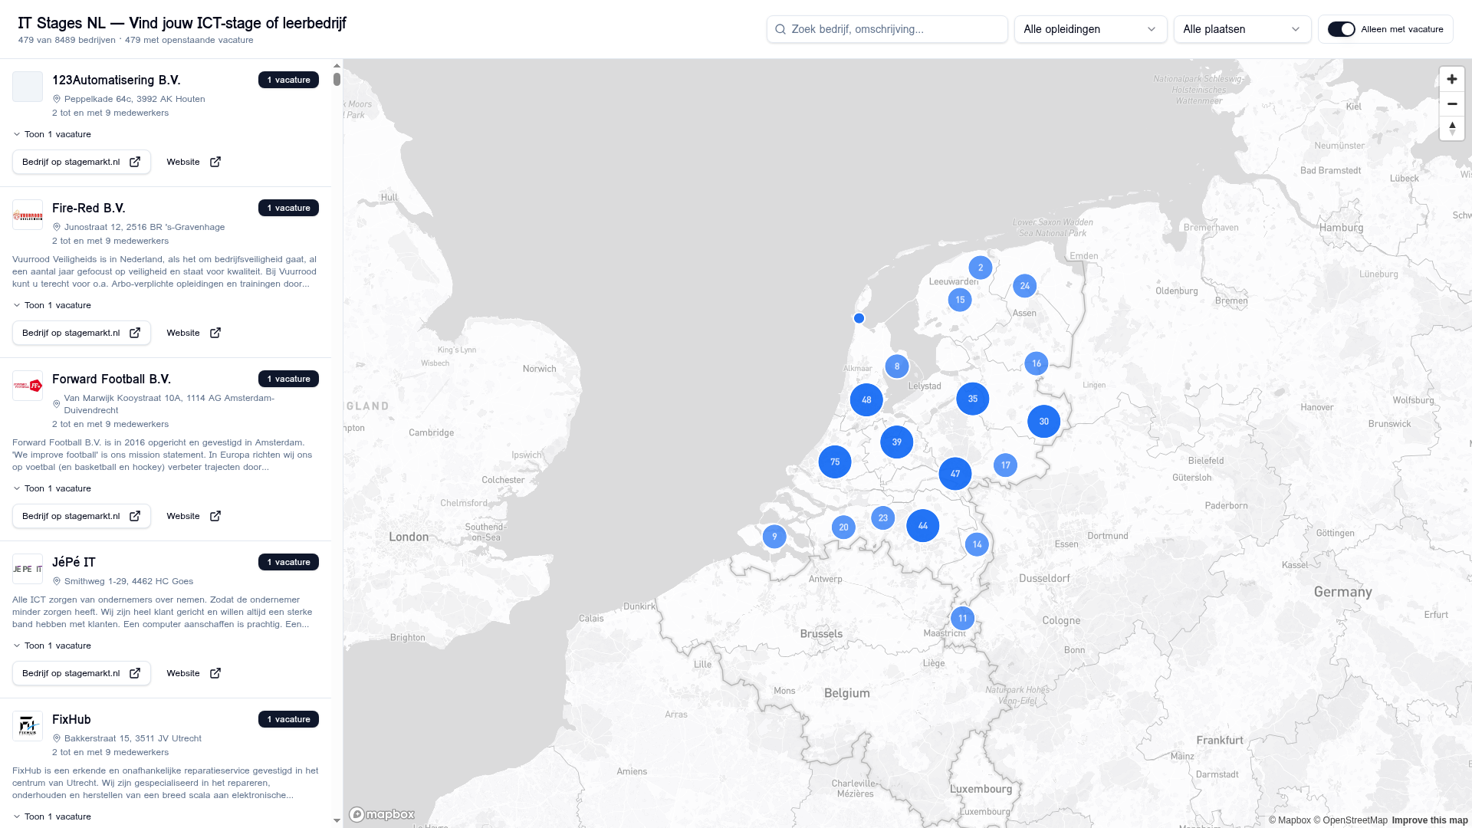Screen dimensions: 1472x828
Task: Select the single unnumbered map marker
Action: (x=859, y=318)
